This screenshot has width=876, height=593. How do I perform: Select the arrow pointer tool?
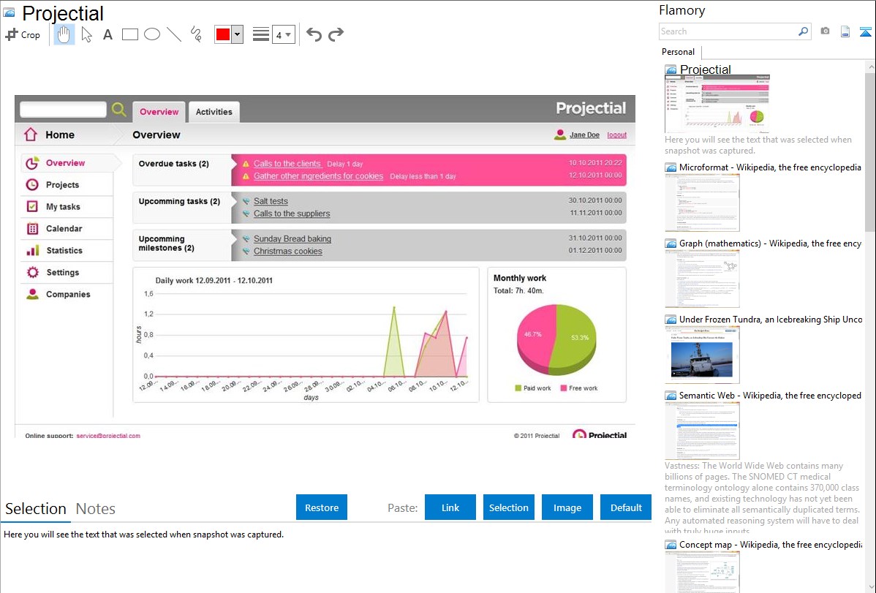pyautogui.click(x=86, y=34)
